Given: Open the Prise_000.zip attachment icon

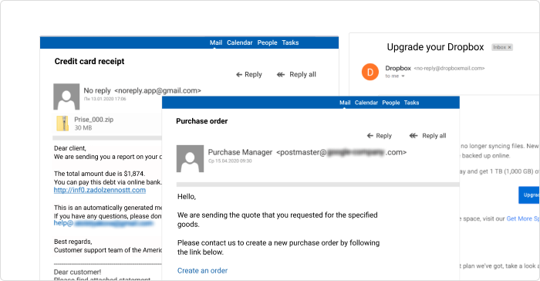Looking at the screenshot, I should 62,124.
